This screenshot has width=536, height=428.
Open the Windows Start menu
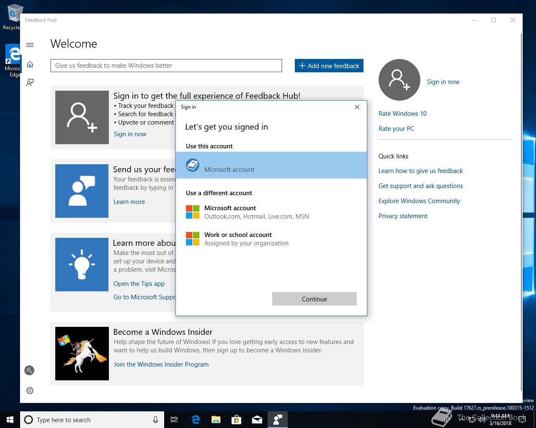[10, 420]
